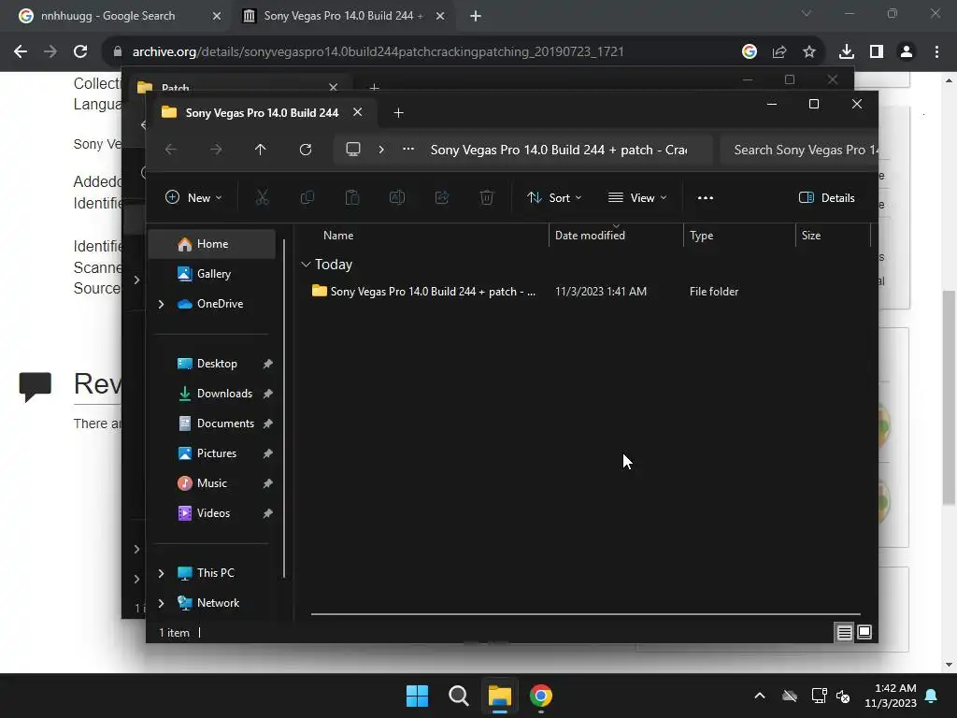Image resolution: width=957 pixels, height=718 pixels.
Task: Unpin Music using its pin icon
Action: [267, 483]
